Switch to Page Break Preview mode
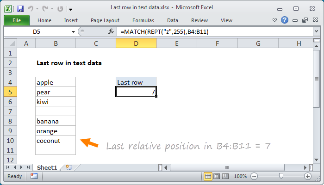This screenshot has width=324, height=185. [226, 176]
